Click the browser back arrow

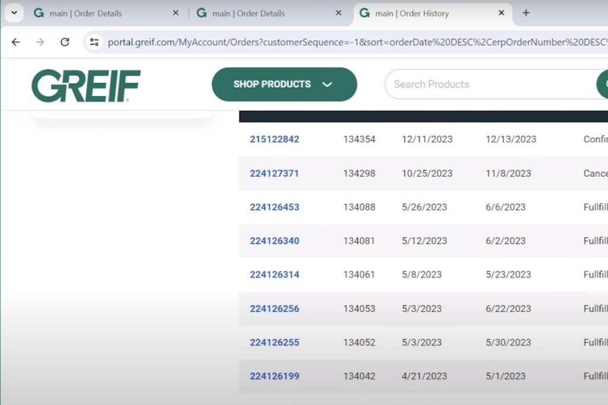[x=15, y=42]
